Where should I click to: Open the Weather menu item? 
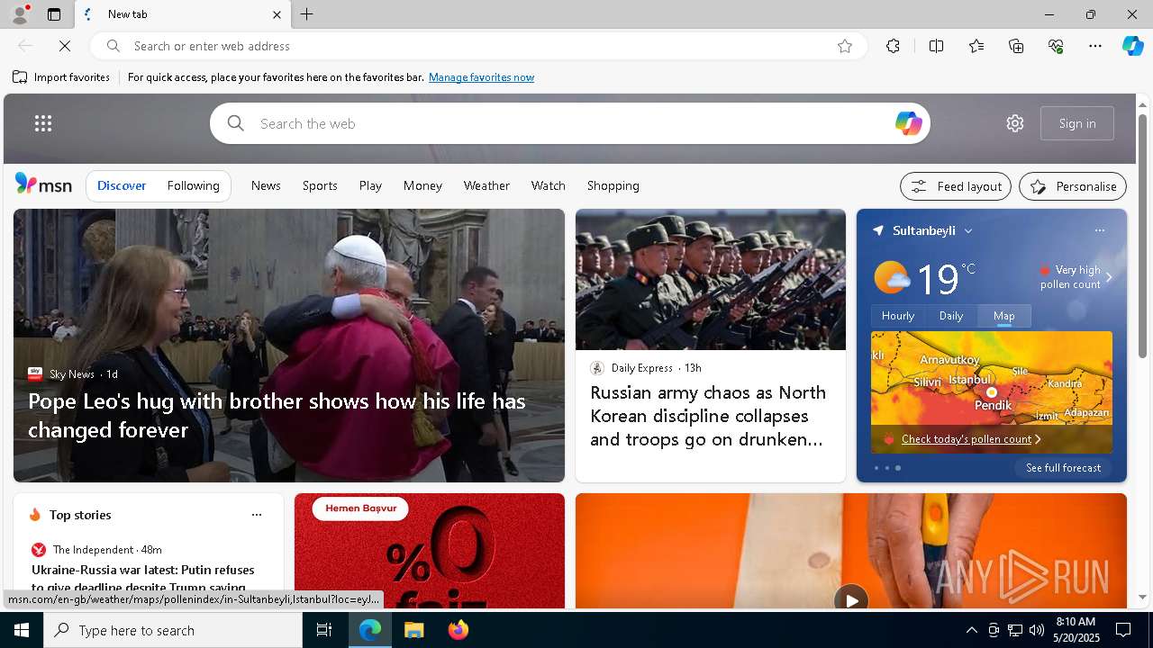486,185
